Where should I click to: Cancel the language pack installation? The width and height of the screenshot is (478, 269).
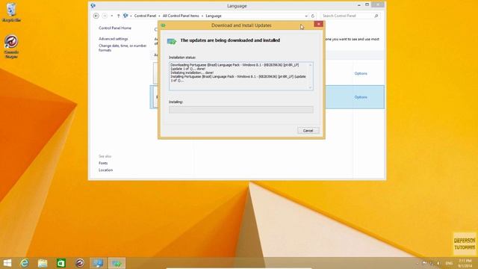[x=308, y=131]
